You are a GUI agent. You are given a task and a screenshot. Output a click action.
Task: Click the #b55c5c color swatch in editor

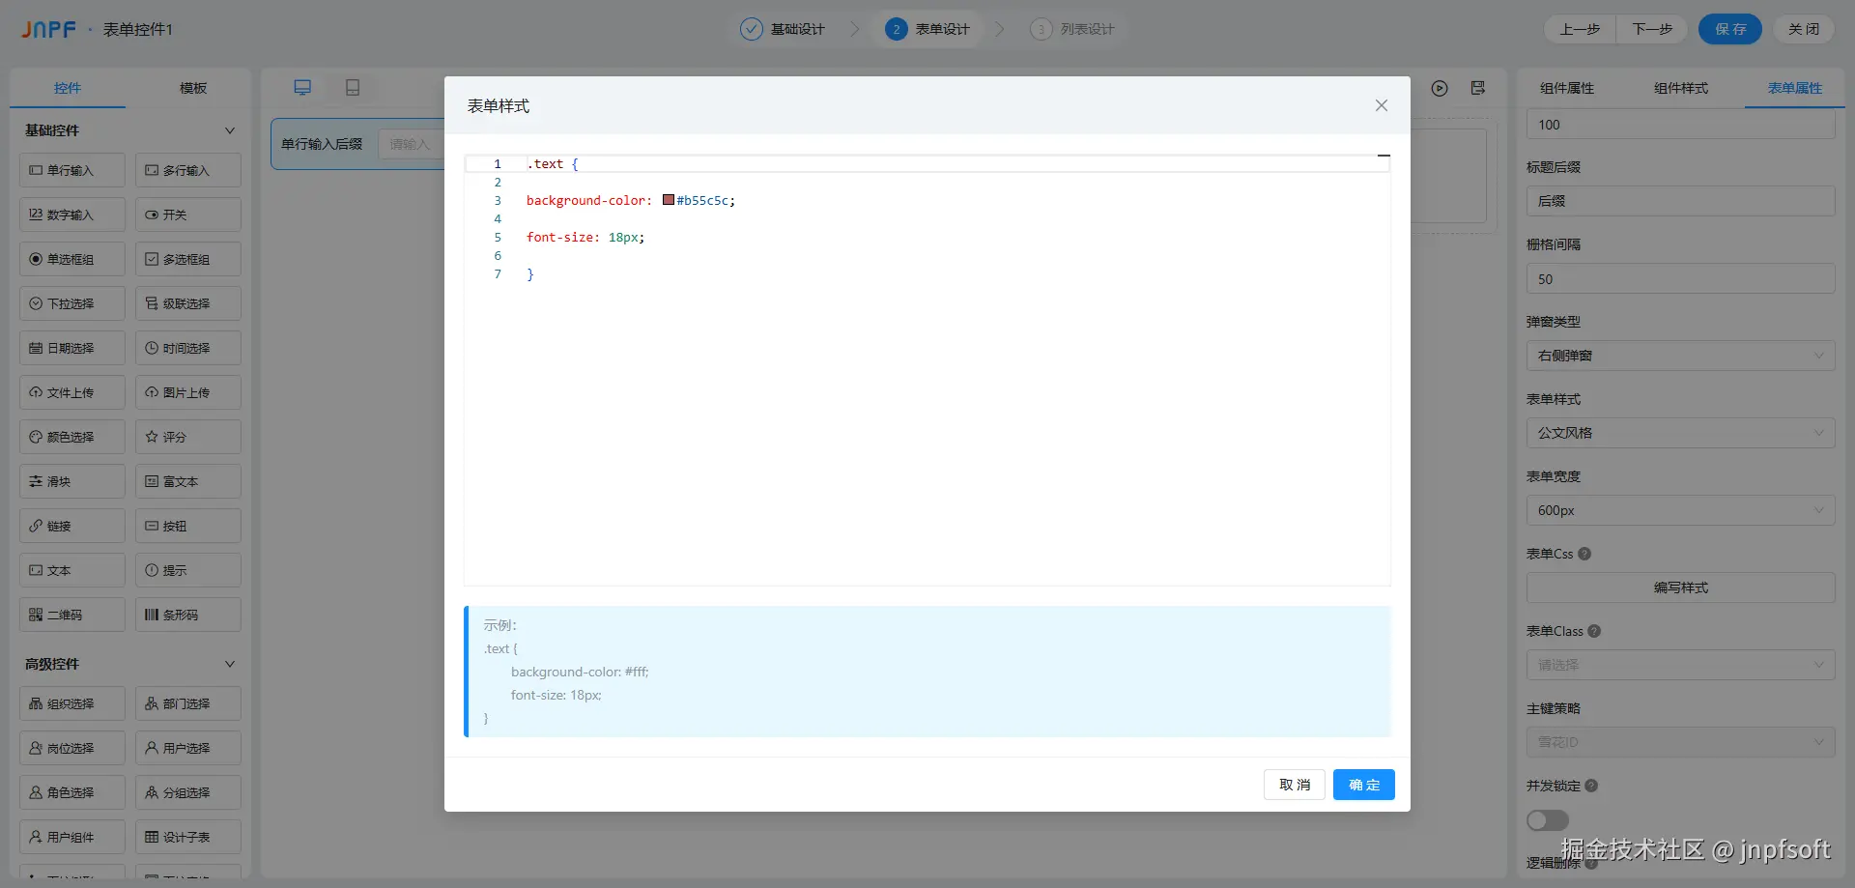[x=669, y=200]
